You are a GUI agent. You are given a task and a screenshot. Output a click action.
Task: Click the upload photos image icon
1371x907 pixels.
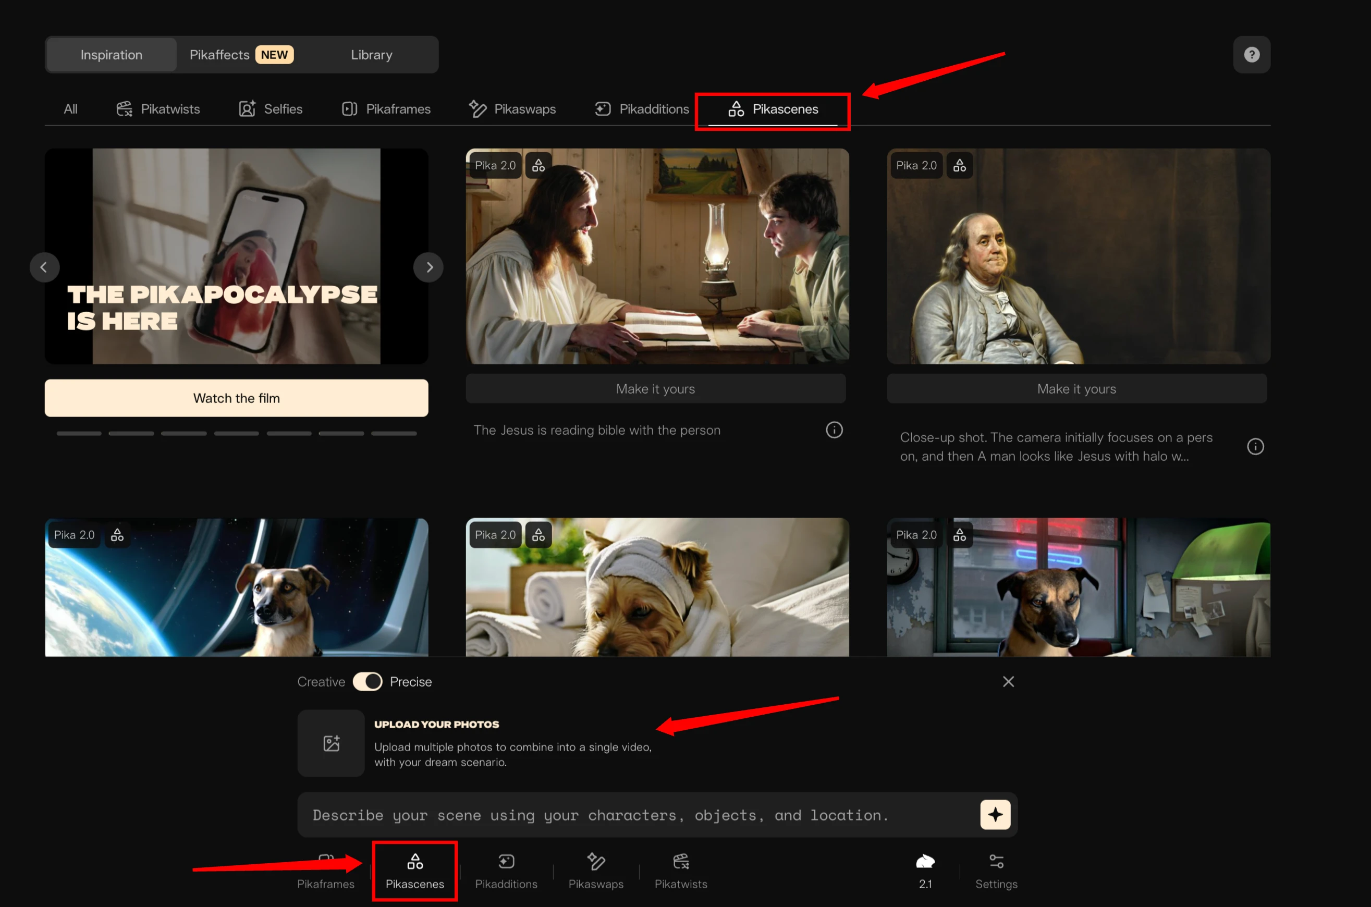(x=331, y=743)
